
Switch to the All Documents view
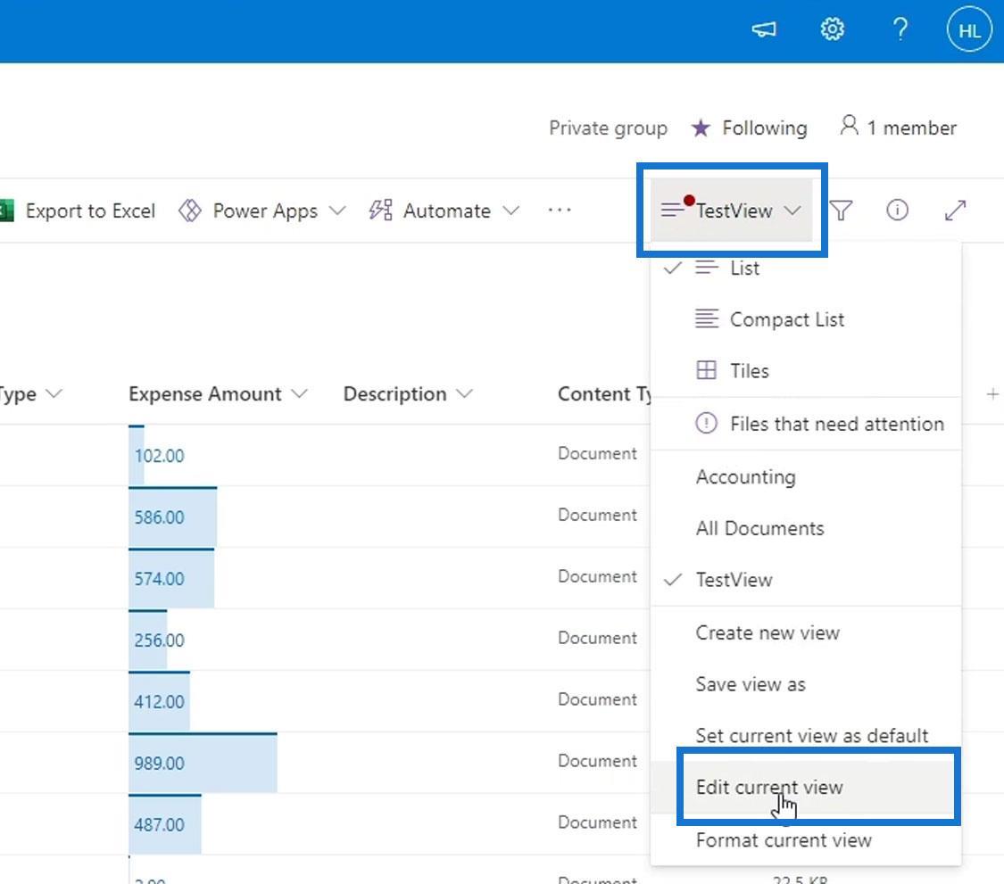(x=806, y=528)
